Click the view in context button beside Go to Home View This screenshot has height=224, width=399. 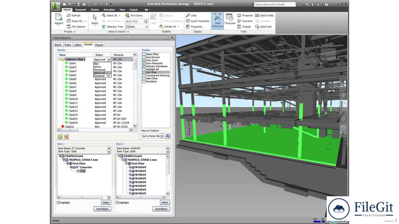pyautogui.click(x=167, y=136)
